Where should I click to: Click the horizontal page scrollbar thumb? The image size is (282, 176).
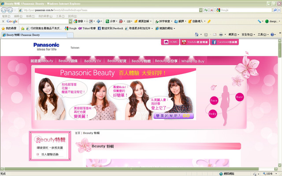pyautogui.click(x=131, y=169)
